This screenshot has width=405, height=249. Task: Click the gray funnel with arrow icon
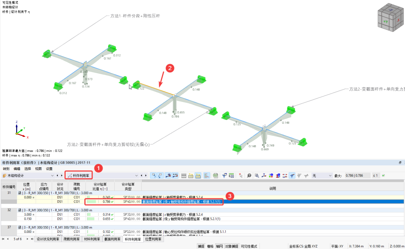(306, 175)
